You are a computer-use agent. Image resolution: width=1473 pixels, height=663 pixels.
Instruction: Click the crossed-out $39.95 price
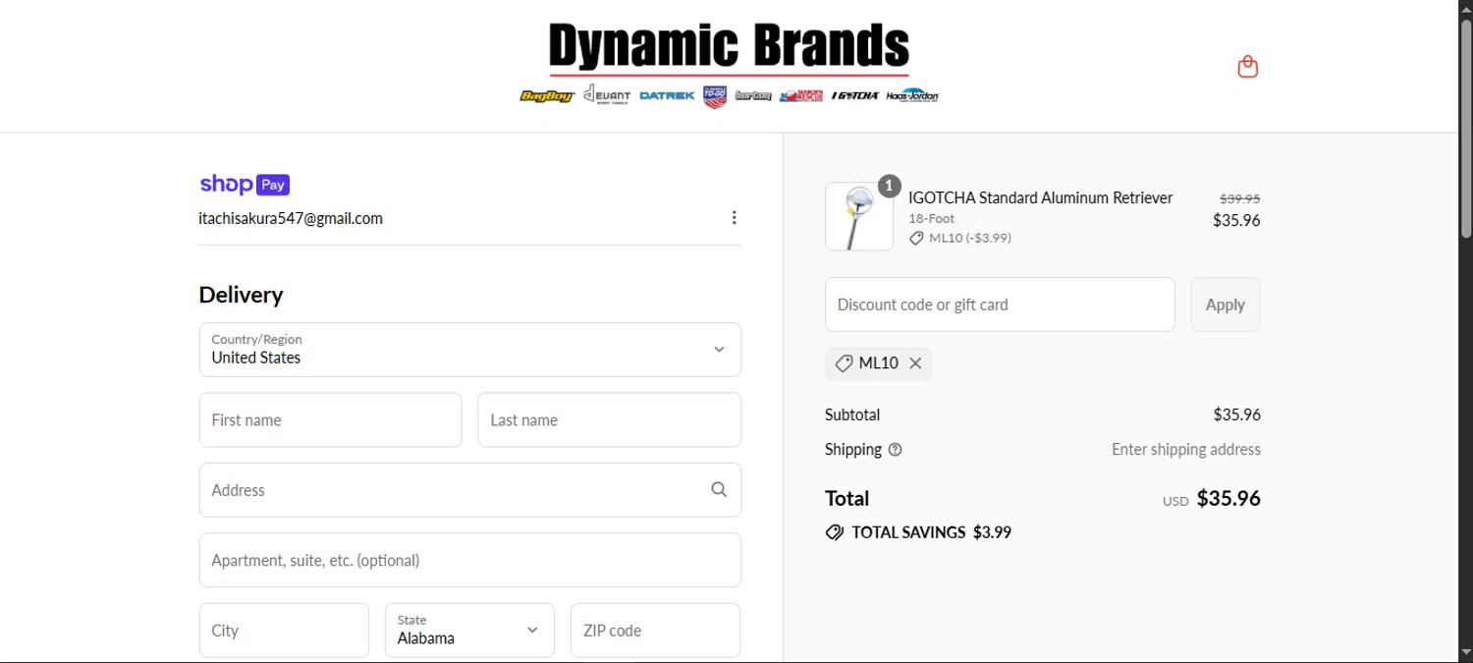(1240, 197)
